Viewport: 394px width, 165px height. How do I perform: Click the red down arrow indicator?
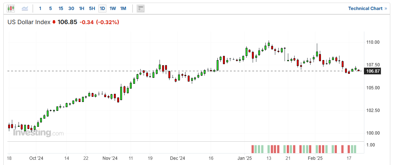pyautogui.click(x=54, y=22)
